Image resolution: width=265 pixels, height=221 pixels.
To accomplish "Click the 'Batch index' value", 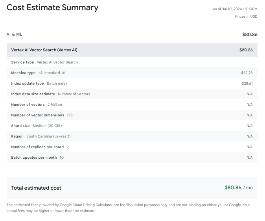I will point(57,83).
